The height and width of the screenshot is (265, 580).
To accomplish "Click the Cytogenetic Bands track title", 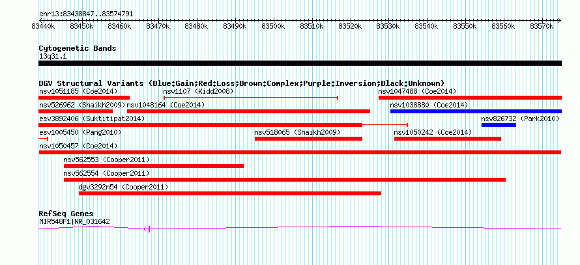I will point(78,48).
